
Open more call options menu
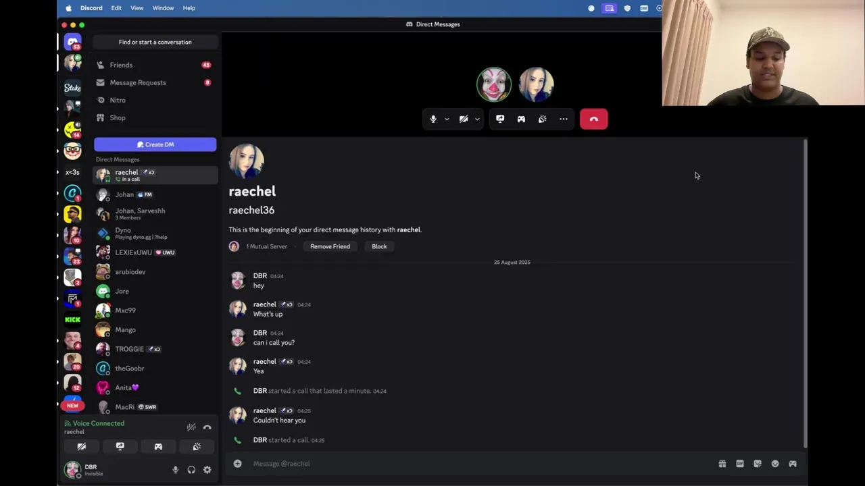[564, 119]
